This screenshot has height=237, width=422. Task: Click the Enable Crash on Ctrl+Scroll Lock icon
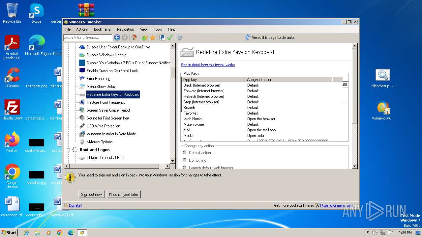tap(82, 71)
